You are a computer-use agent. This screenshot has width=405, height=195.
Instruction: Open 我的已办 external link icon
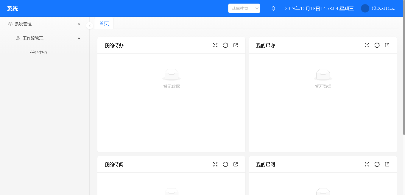tap(387, 45)
